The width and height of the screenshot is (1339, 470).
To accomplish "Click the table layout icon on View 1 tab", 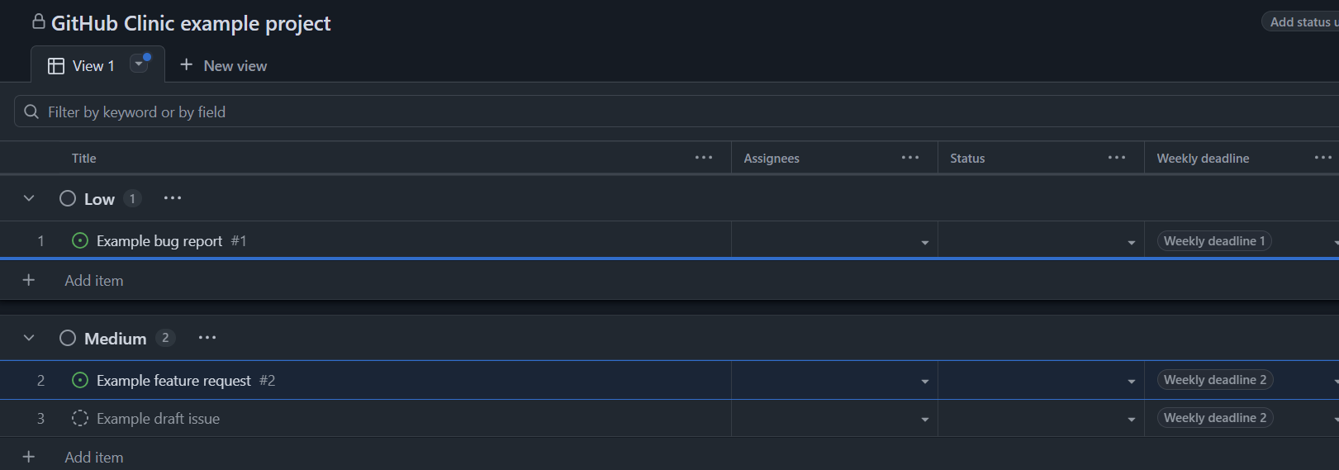I will pyautogui.click(x=56, y=66).
